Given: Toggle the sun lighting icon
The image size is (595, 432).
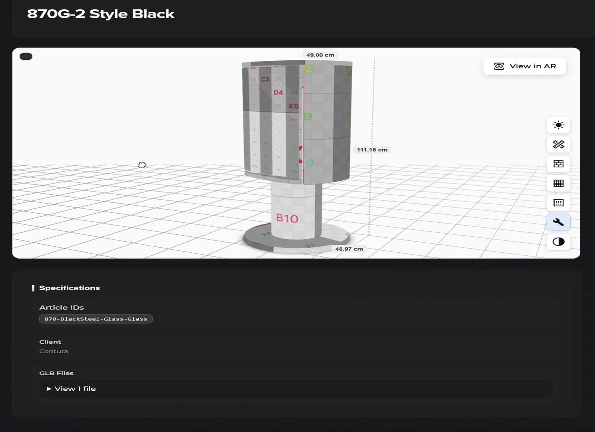Looking at the screenshot, I should click(558, 125).
